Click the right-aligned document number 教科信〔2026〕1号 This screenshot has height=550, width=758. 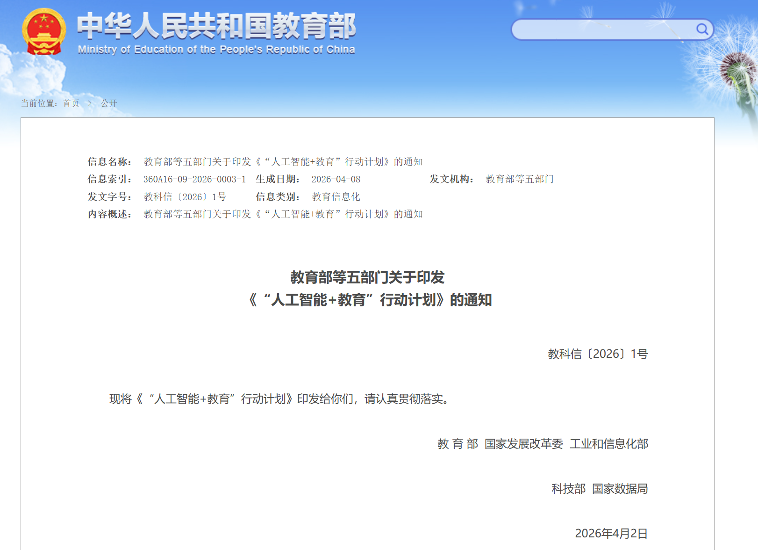[598, 354]
